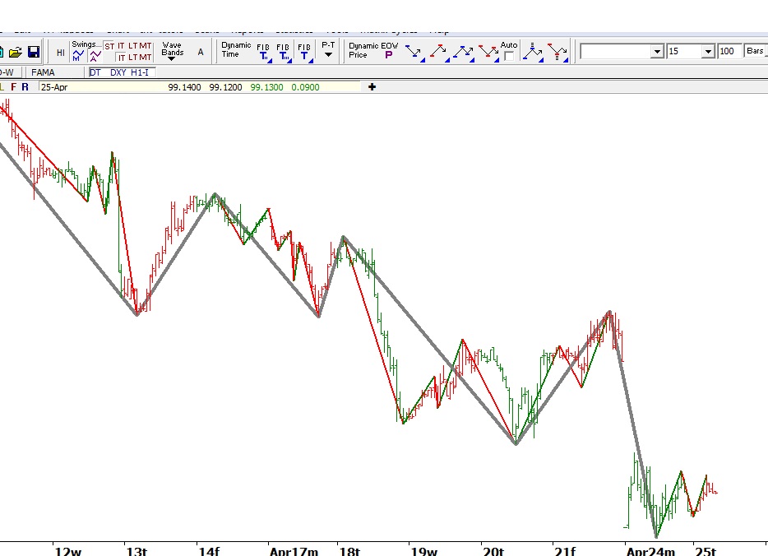Toggle the bottom-row IT swing button
Screen dimensions: 768x556
[x=122, y=58]
